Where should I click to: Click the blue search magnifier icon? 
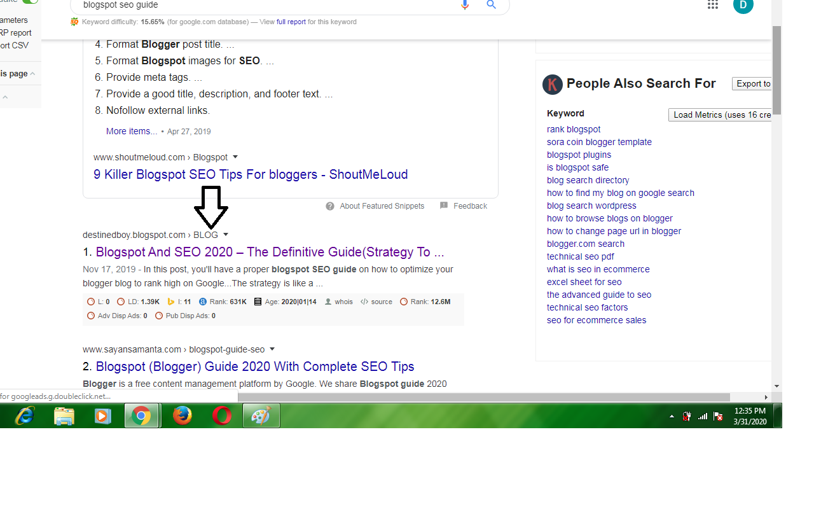[x=491, y=5]
